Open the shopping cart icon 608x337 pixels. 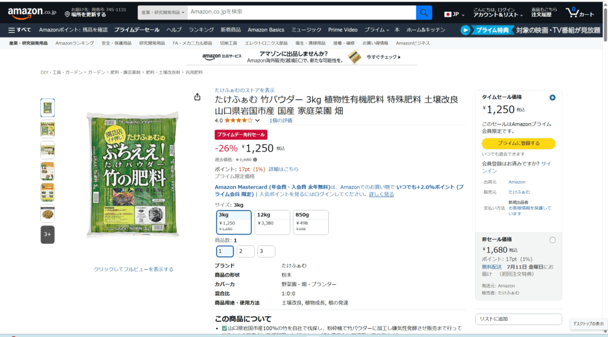click(579, 13)
